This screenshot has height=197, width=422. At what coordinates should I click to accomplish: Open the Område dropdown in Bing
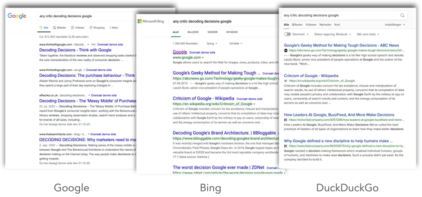pyautogui.click(x=236, y=43)
